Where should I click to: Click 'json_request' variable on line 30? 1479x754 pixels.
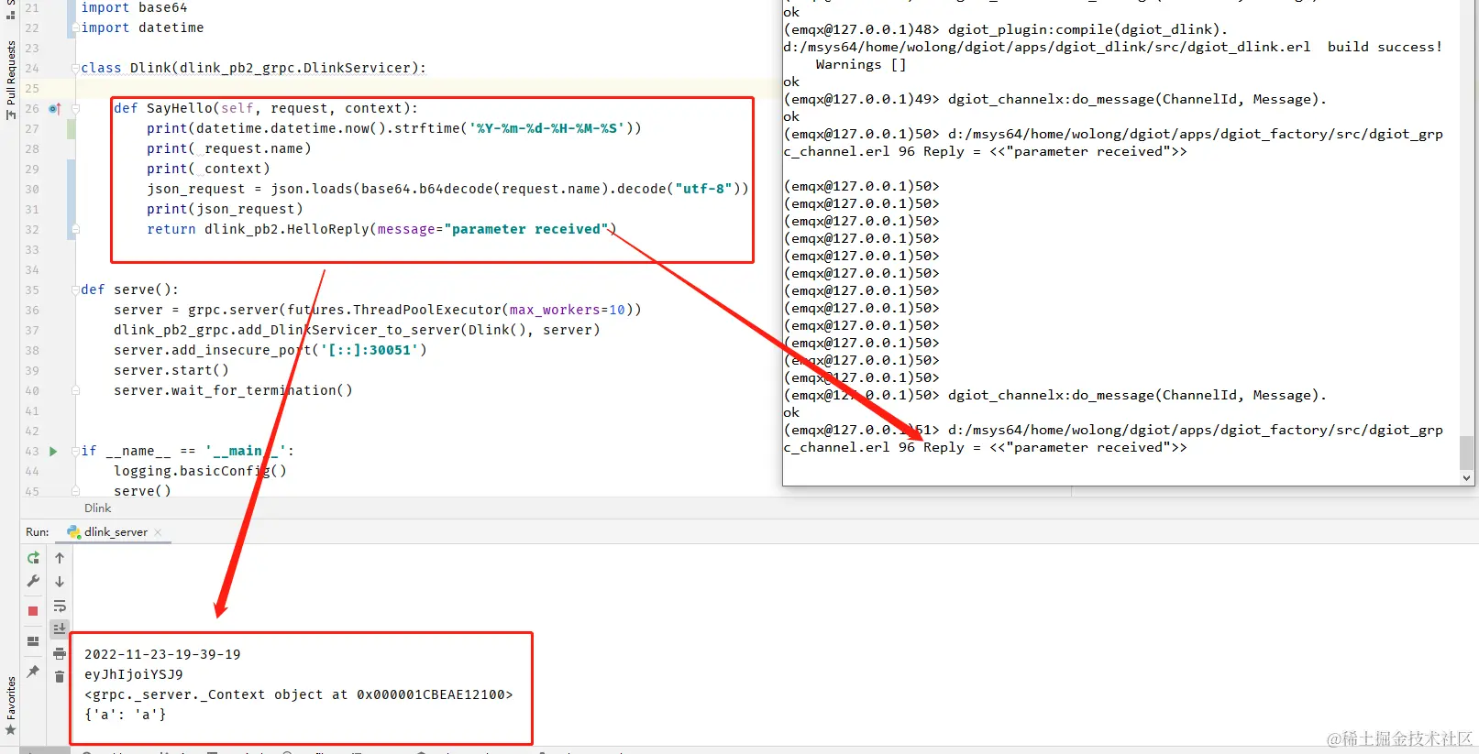(196, 189)
